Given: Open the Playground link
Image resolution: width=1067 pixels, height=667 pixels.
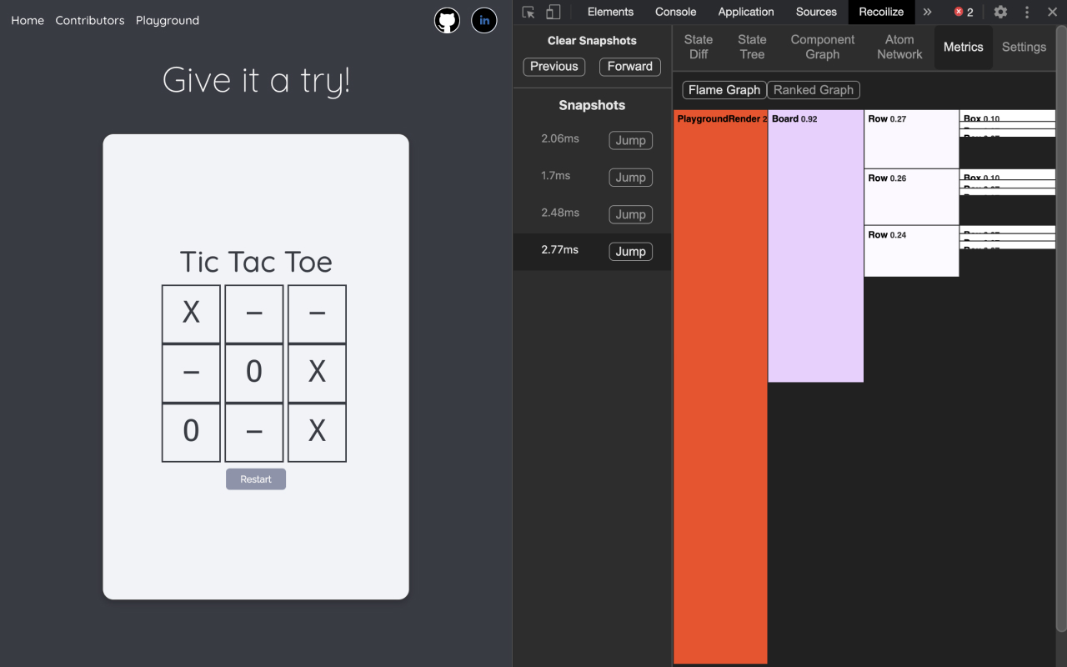Looking at the screenshot, I should pos(168,20).
